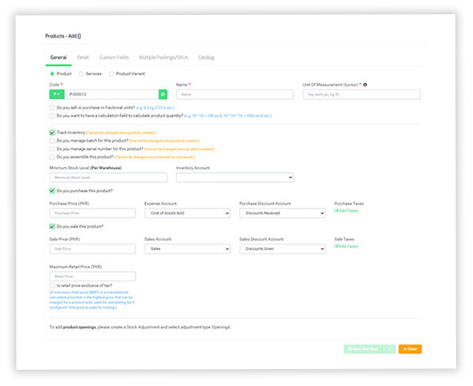Click the Add Taxes icon under Purchase Taxes
The height and width of the screenshot is (386, 473).
pyautogui.click(x=336, y=211)
